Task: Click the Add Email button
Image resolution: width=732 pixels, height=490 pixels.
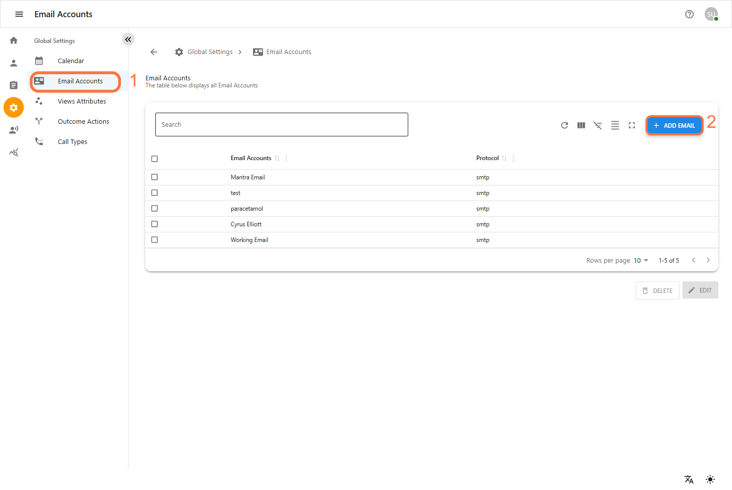Action: pos(674,125)
